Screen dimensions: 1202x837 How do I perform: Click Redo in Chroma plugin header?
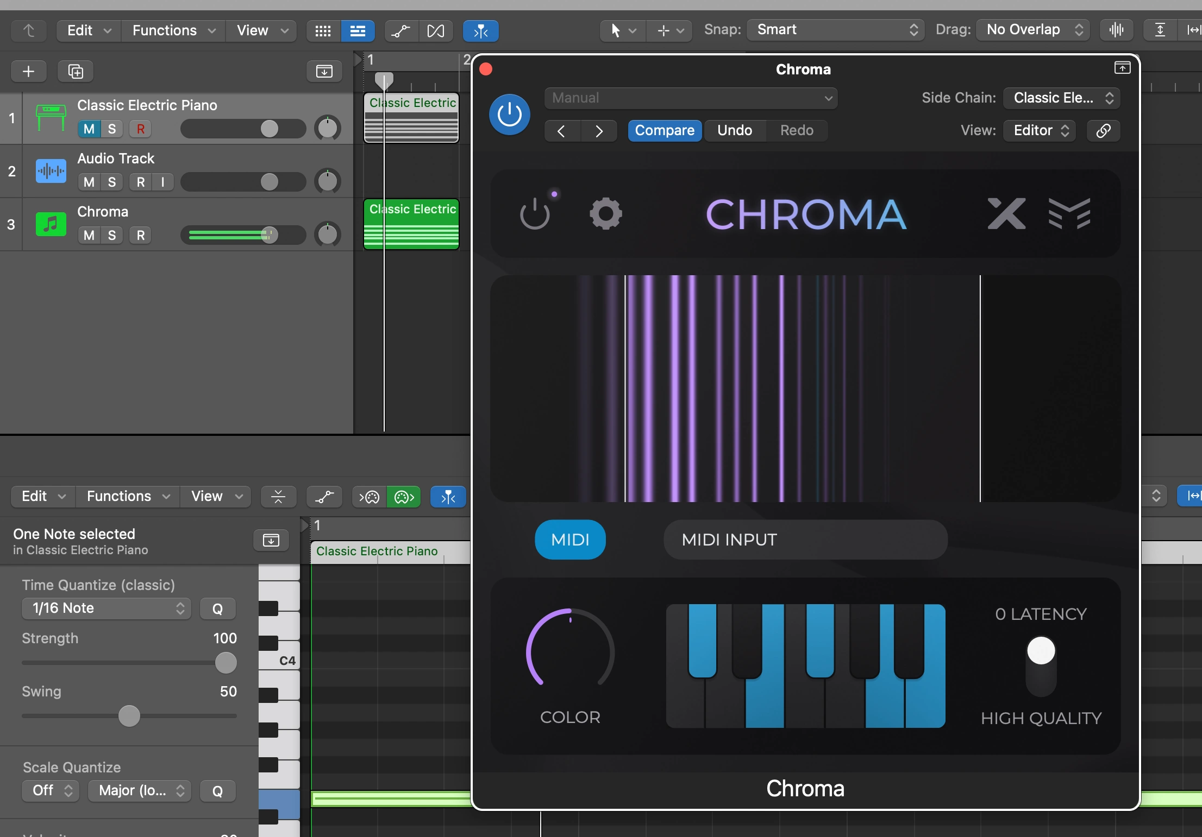(797, 130)
